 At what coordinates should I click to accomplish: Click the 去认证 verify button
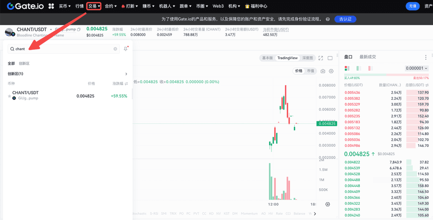click(x=345, y=19)
